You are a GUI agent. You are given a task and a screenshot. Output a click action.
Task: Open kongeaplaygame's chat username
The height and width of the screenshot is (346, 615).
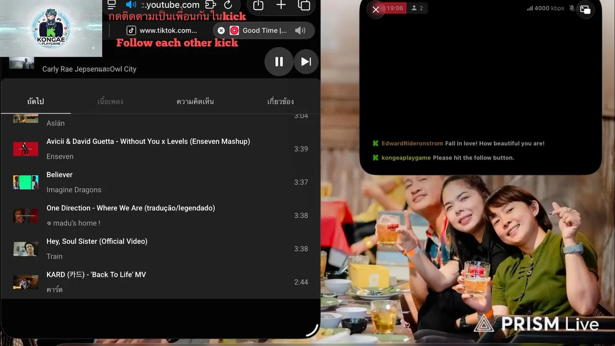click(406, 158)
